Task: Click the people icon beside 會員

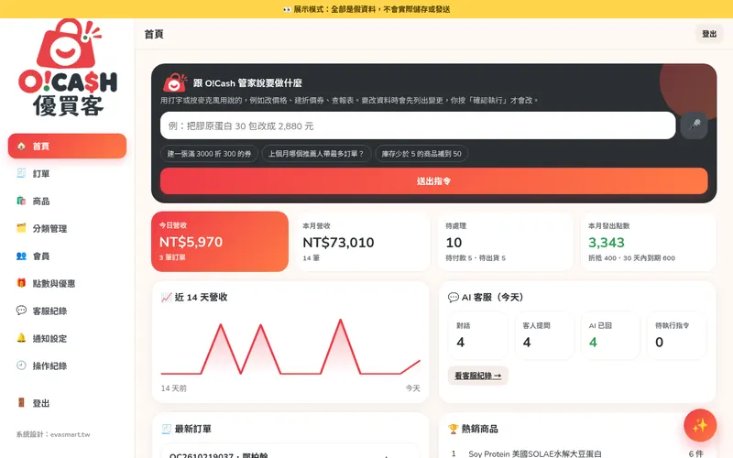Action: pyautogui.click(x=21, y=256)
